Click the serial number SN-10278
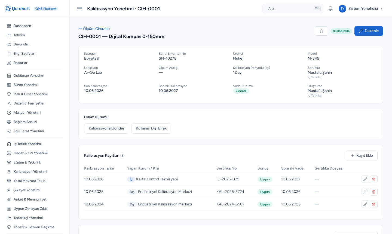Screen dimensions: 392x234 pos(168,59)
